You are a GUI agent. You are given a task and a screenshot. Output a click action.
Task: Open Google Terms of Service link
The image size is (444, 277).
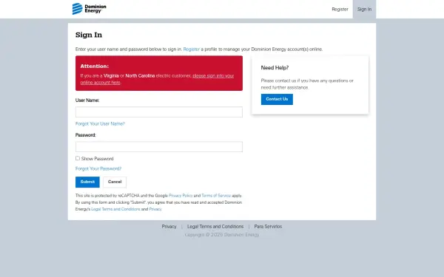coord(216,196)
